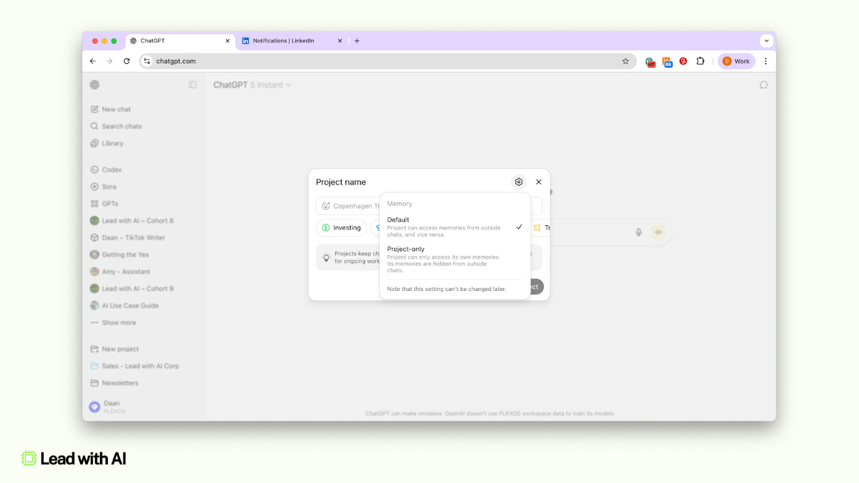Click the emoji icon in name field
859x483 pixels.
pos(325,206)
